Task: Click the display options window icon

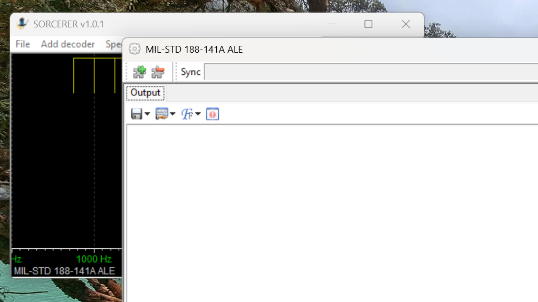Action: point(161,114)
